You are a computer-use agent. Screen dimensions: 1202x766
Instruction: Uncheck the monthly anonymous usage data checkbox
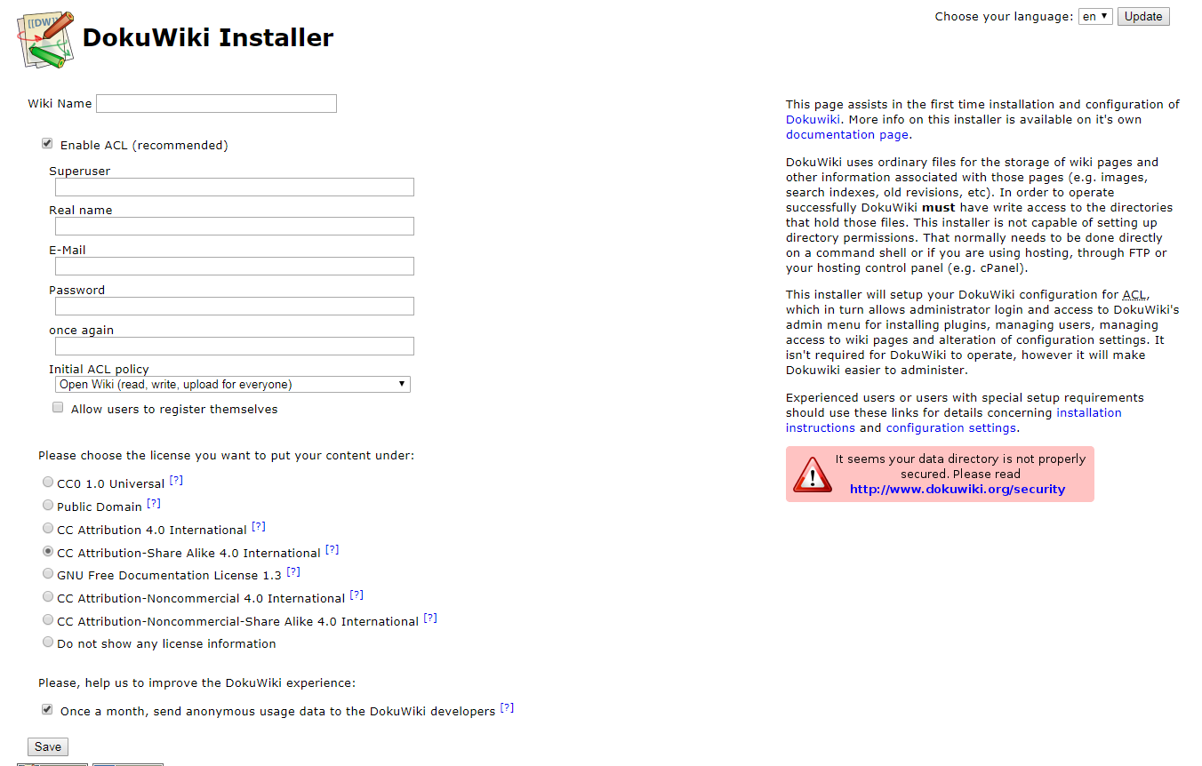(47, 710)
